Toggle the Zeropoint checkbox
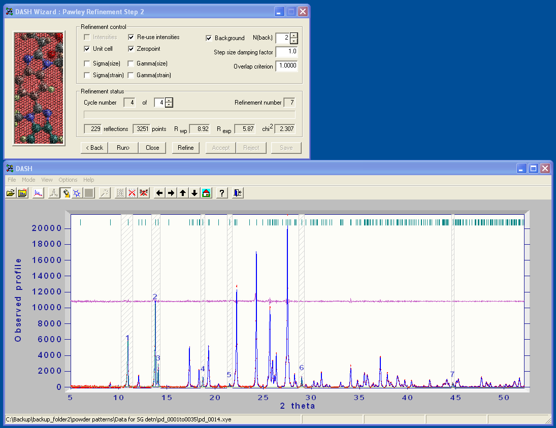Viewport: 556px width, 428px height. pos(131,49)
